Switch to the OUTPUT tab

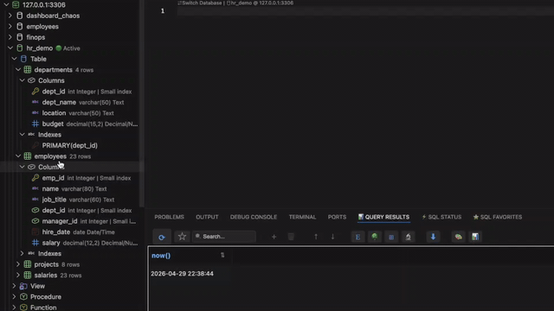(207, 217)
